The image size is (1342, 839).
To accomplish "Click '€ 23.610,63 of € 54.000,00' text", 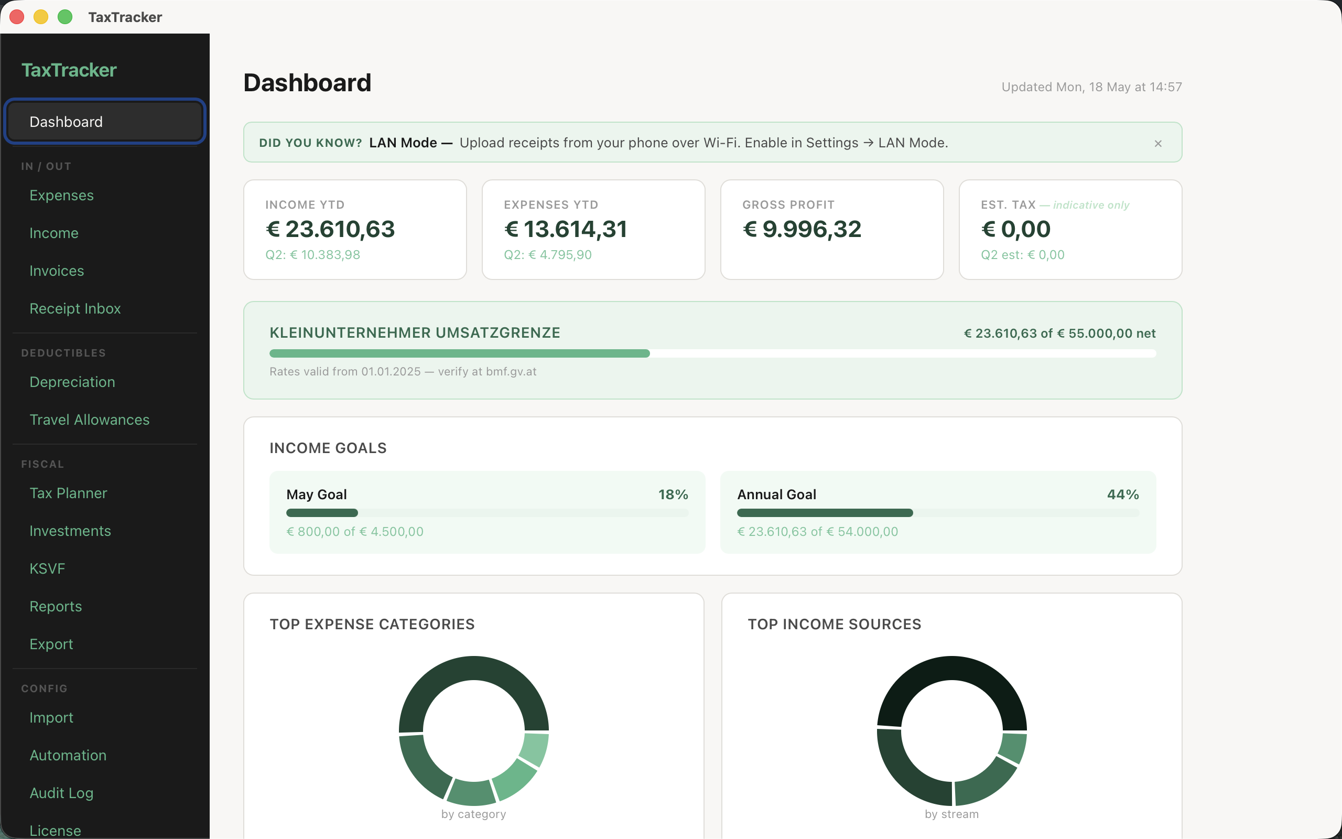I will click(x=817, y=532).
